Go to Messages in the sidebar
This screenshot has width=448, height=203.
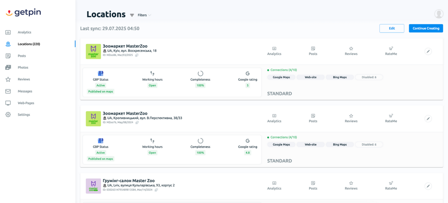25,91
